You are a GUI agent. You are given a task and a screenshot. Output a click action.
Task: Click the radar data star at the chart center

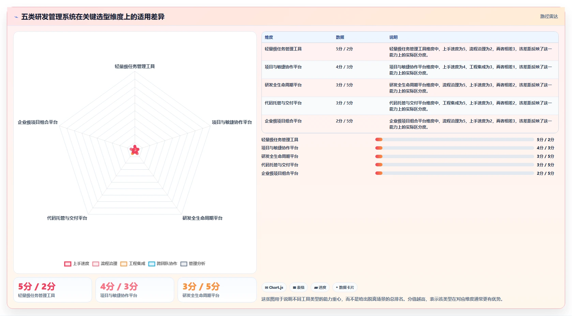click(x=135, y=150)
